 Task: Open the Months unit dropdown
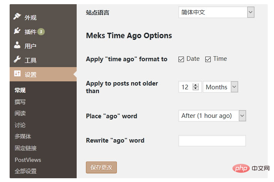point(220,87)
